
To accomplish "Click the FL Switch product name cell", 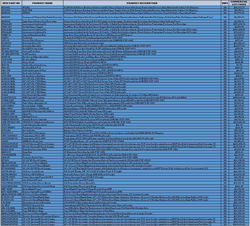I will pyautogui.click(x=42, y=38).
